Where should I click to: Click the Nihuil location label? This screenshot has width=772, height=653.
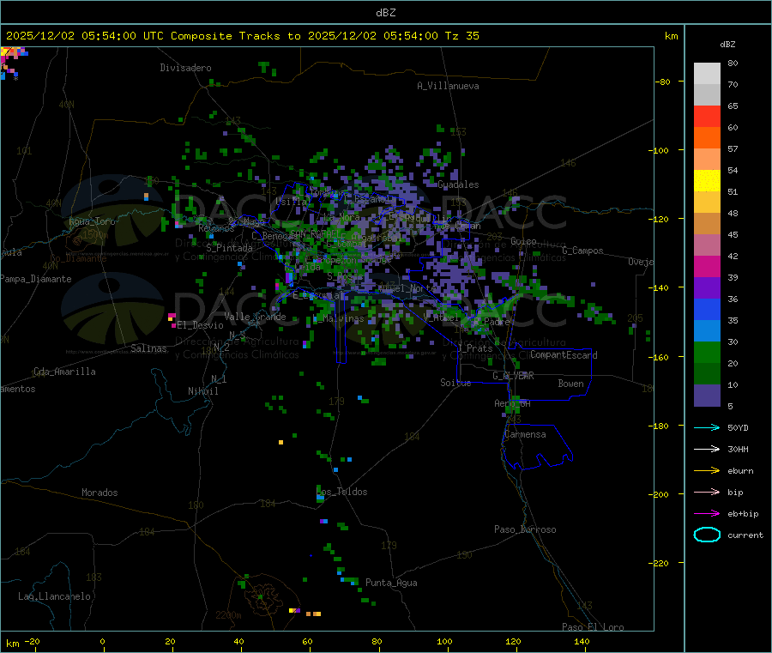pos(202,391)
